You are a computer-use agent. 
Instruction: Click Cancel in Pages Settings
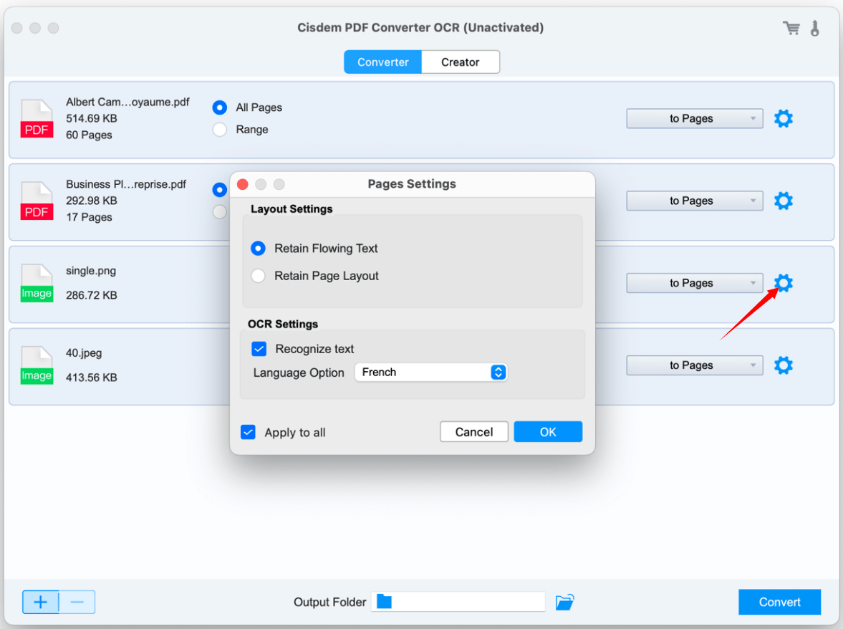tap(473, 432)
